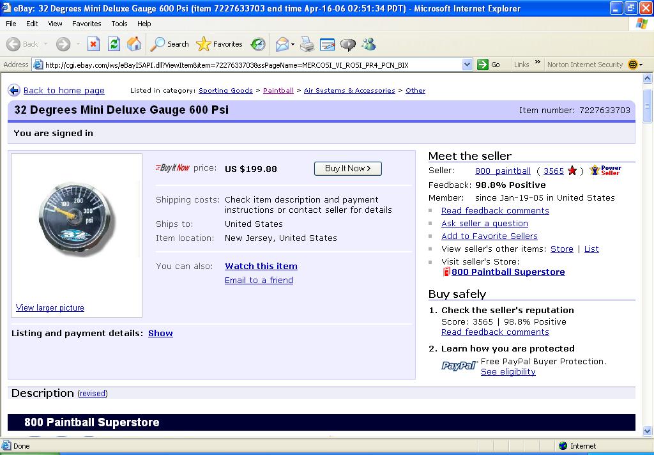Image resolution: width=654 pixels, height=455 pixels.
Task: Click the Buy It Now button
Action: 348,169
